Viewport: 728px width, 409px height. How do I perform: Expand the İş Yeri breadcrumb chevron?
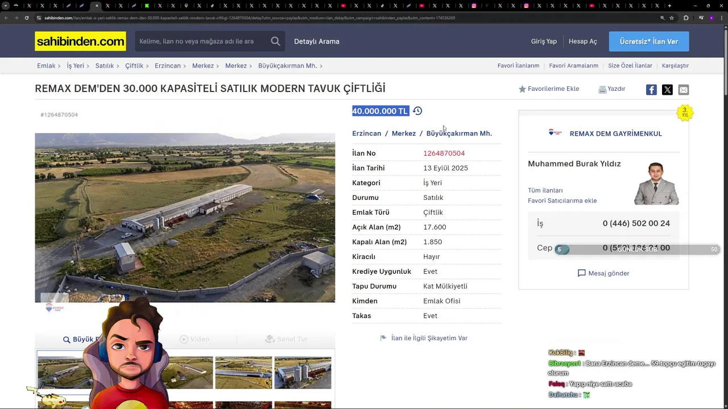coord(88,66)
